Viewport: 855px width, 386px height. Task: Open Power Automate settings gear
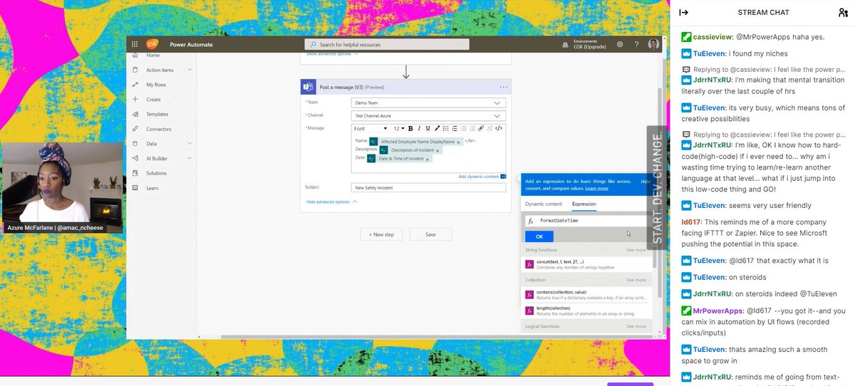pyautogui.click(x=620, y=44)
